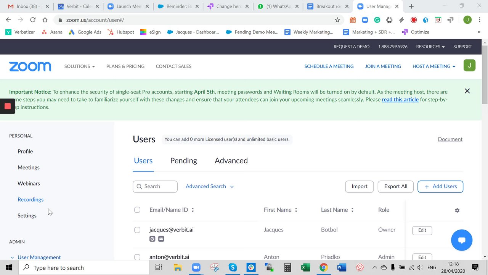Viewport: 488px width, 275px height.
Task: Show hidden system tray icons
Action: [x=374, y=268]
